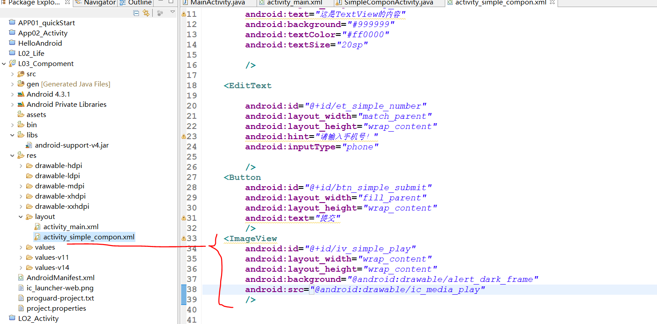Select the LO2_Activity project
The image size is (657, 324).
click(38, 318)
